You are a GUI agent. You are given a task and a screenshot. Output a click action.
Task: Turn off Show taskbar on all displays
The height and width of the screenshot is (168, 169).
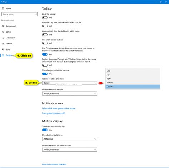tap(45, 130)
